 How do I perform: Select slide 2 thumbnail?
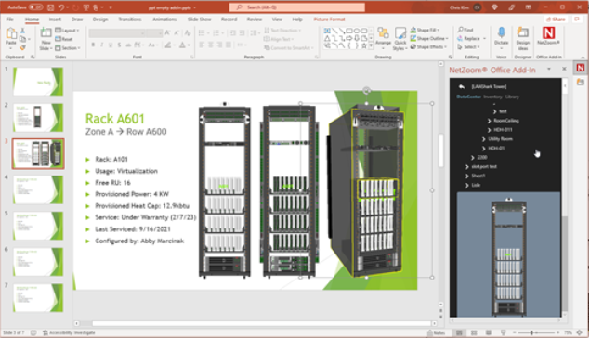38,118
